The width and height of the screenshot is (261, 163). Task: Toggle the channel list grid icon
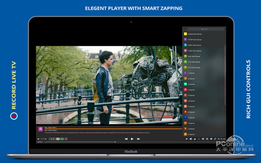coord(207,139)
